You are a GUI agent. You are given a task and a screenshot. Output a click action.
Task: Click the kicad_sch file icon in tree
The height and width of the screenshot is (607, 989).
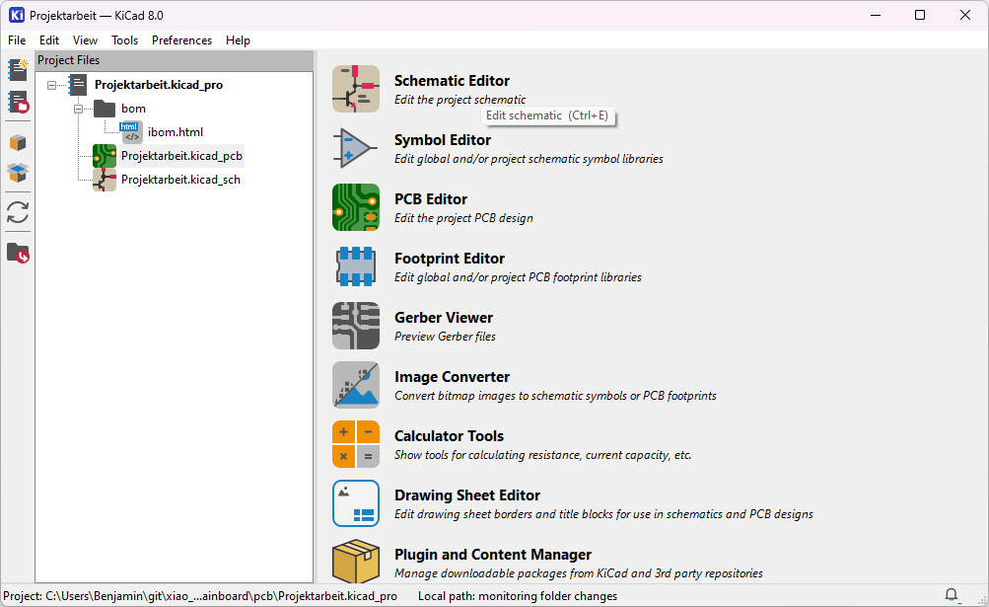click(105, 180)
